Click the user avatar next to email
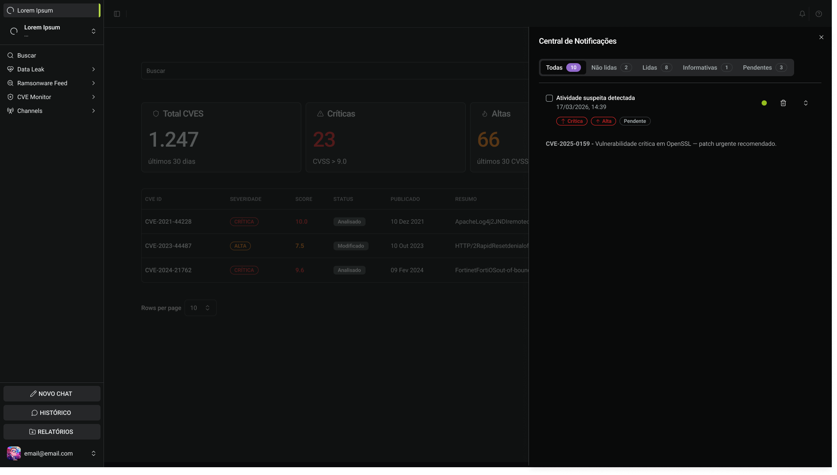 pyautogui.click(x=14, y=453)
